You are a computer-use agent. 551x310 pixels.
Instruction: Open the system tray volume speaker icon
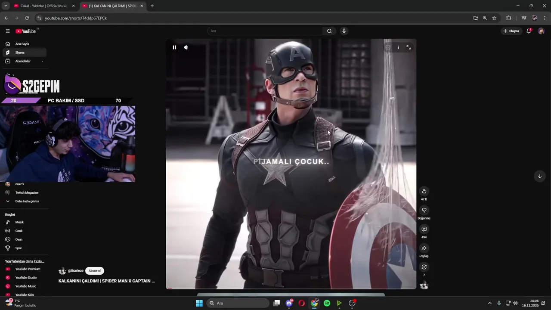[515, 303]
